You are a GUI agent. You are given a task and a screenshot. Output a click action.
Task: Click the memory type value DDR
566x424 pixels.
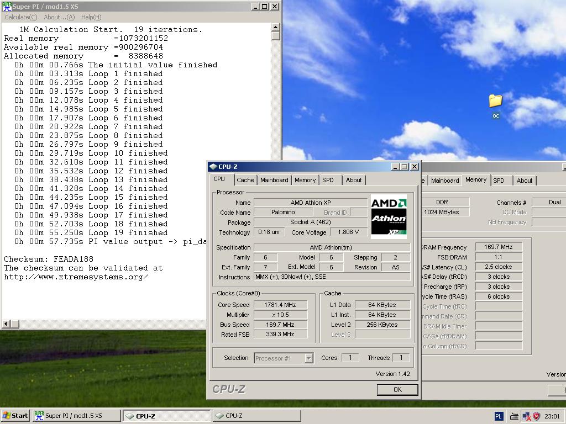(445, 202)
